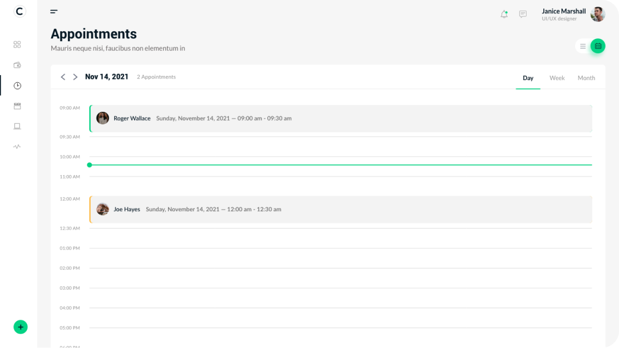This screenshot has height=348, width=619.
Task: Open the activity pulse icon in sidebar
Action: pyautogui.click(x=17, y=147)
